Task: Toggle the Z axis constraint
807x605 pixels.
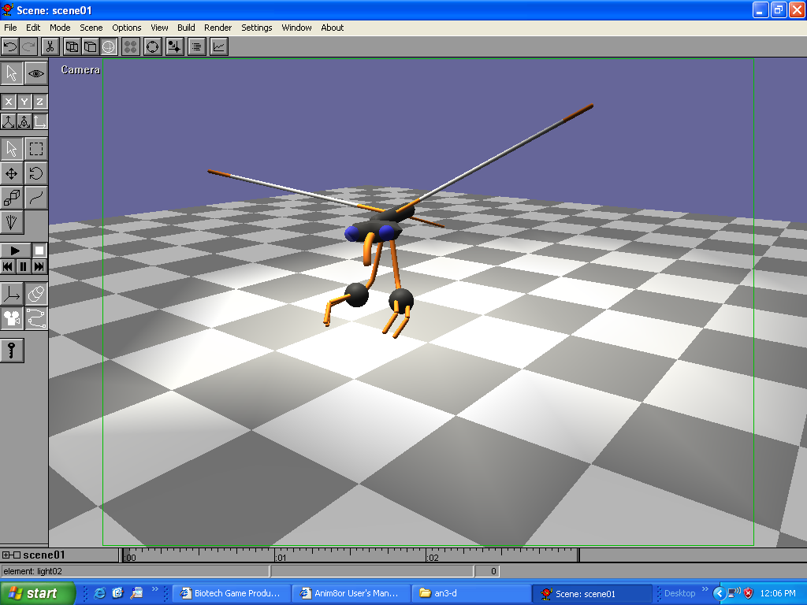Action: [x=39, y=102]
